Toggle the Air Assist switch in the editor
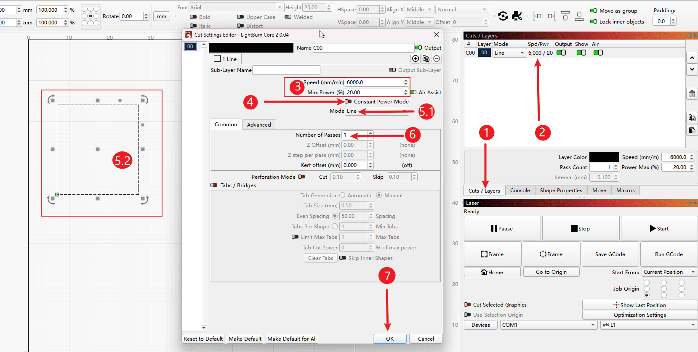Viewport: 698px width, 352px height. [x=413, y=92]
